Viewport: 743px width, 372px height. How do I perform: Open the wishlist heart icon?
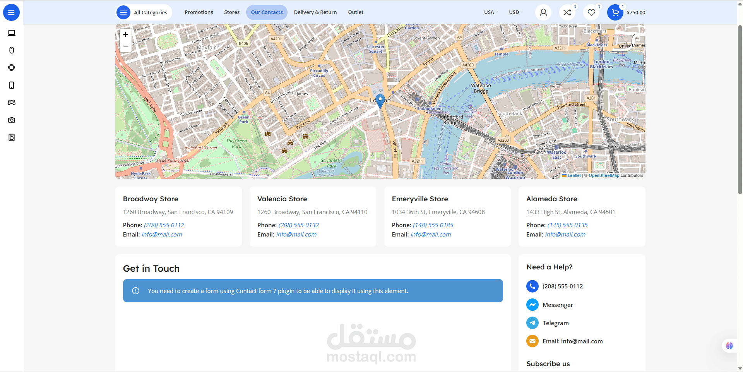coord(591,12)
